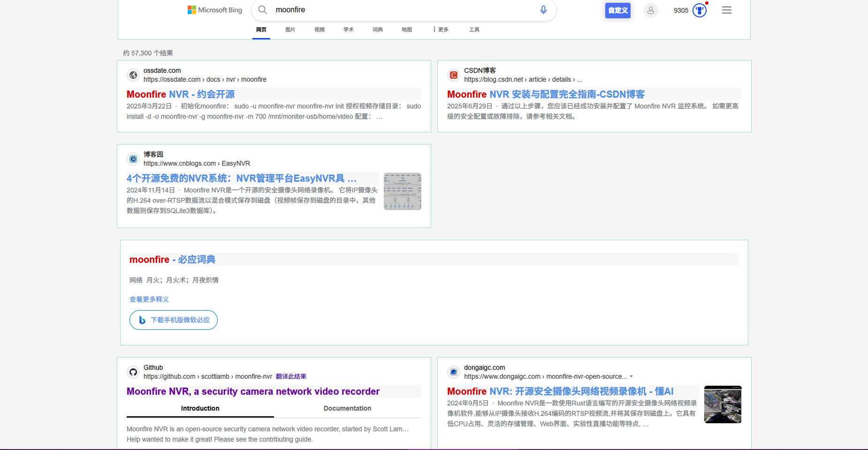Click the CSDN博客 site name

coord(480,70)
